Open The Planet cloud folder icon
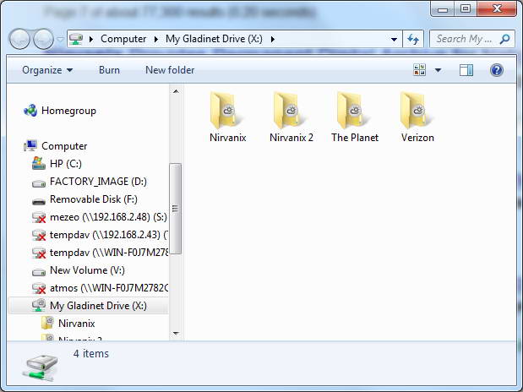 click(x=352, y=111)
